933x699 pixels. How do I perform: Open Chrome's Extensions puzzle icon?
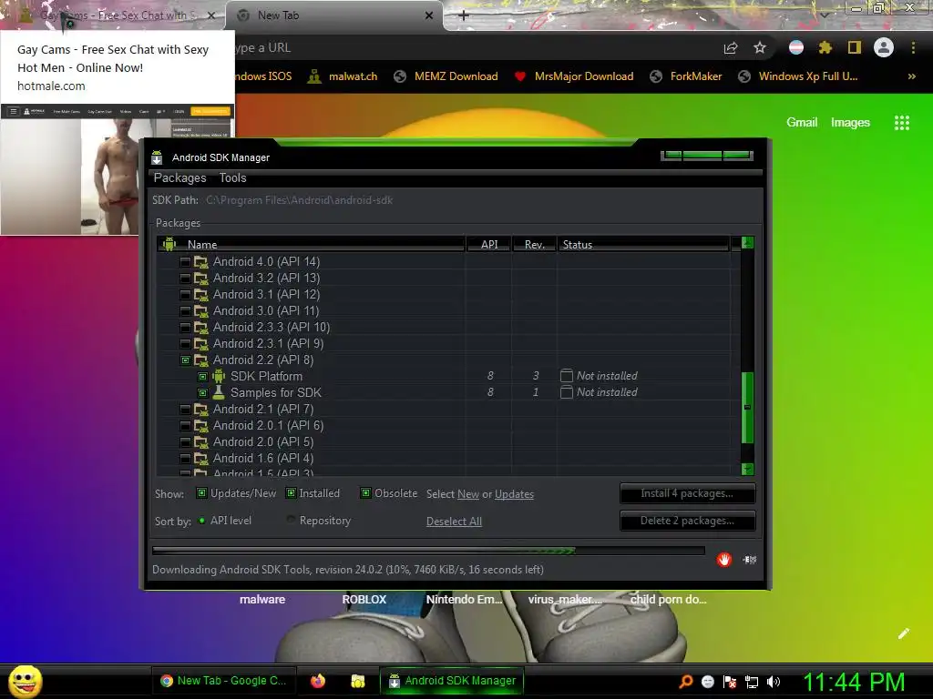(825, 47)
